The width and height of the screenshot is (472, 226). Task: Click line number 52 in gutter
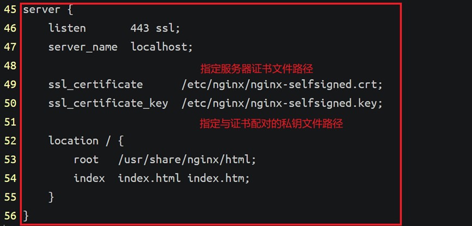coord(10,141)
